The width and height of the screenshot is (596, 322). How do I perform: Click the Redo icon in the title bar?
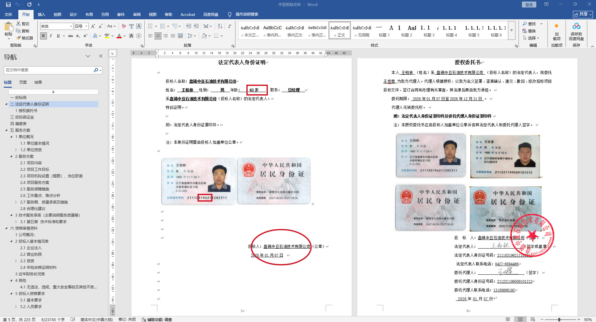pos(29,5)
